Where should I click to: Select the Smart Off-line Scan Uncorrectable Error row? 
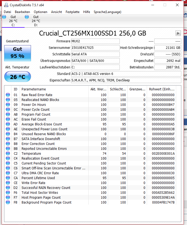click(x=90, y=168)
